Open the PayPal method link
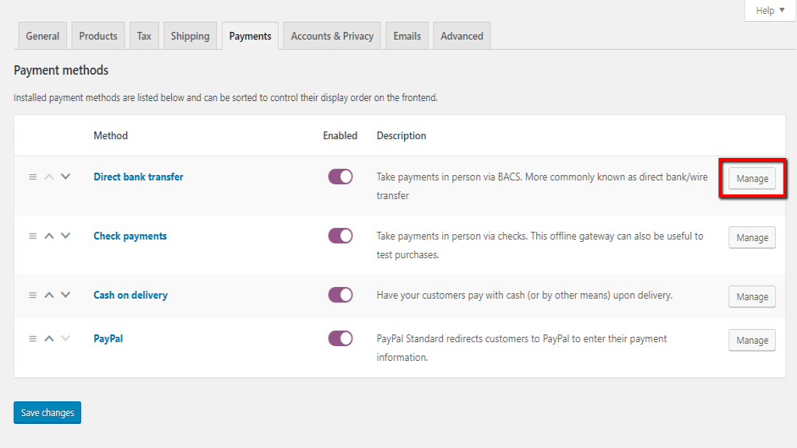Screen dimensions: 797x448 click(108, 339)
